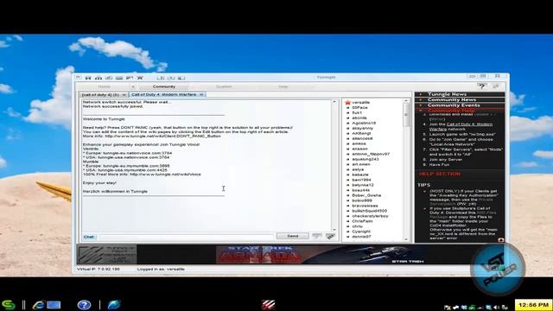The image size is (553, 311).
Task: Select user antonio_filippov97 in the user list
Action: 371,154
